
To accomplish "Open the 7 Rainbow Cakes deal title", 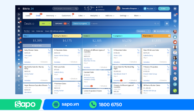I will [60, 84].
